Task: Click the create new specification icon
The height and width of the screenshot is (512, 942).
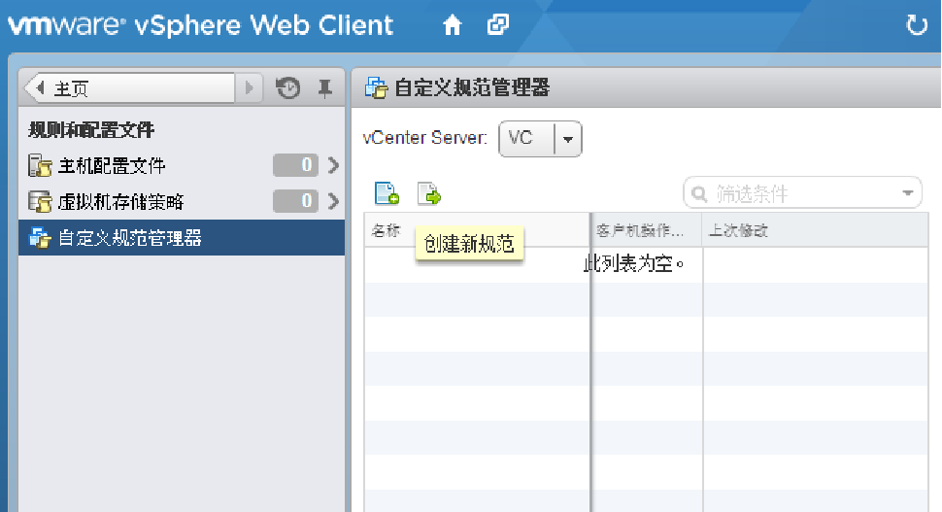Action: coord(387,193)
